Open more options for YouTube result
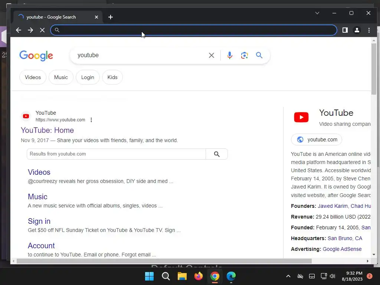The width and height of the screenshot is (380, 285). (91, 120)
